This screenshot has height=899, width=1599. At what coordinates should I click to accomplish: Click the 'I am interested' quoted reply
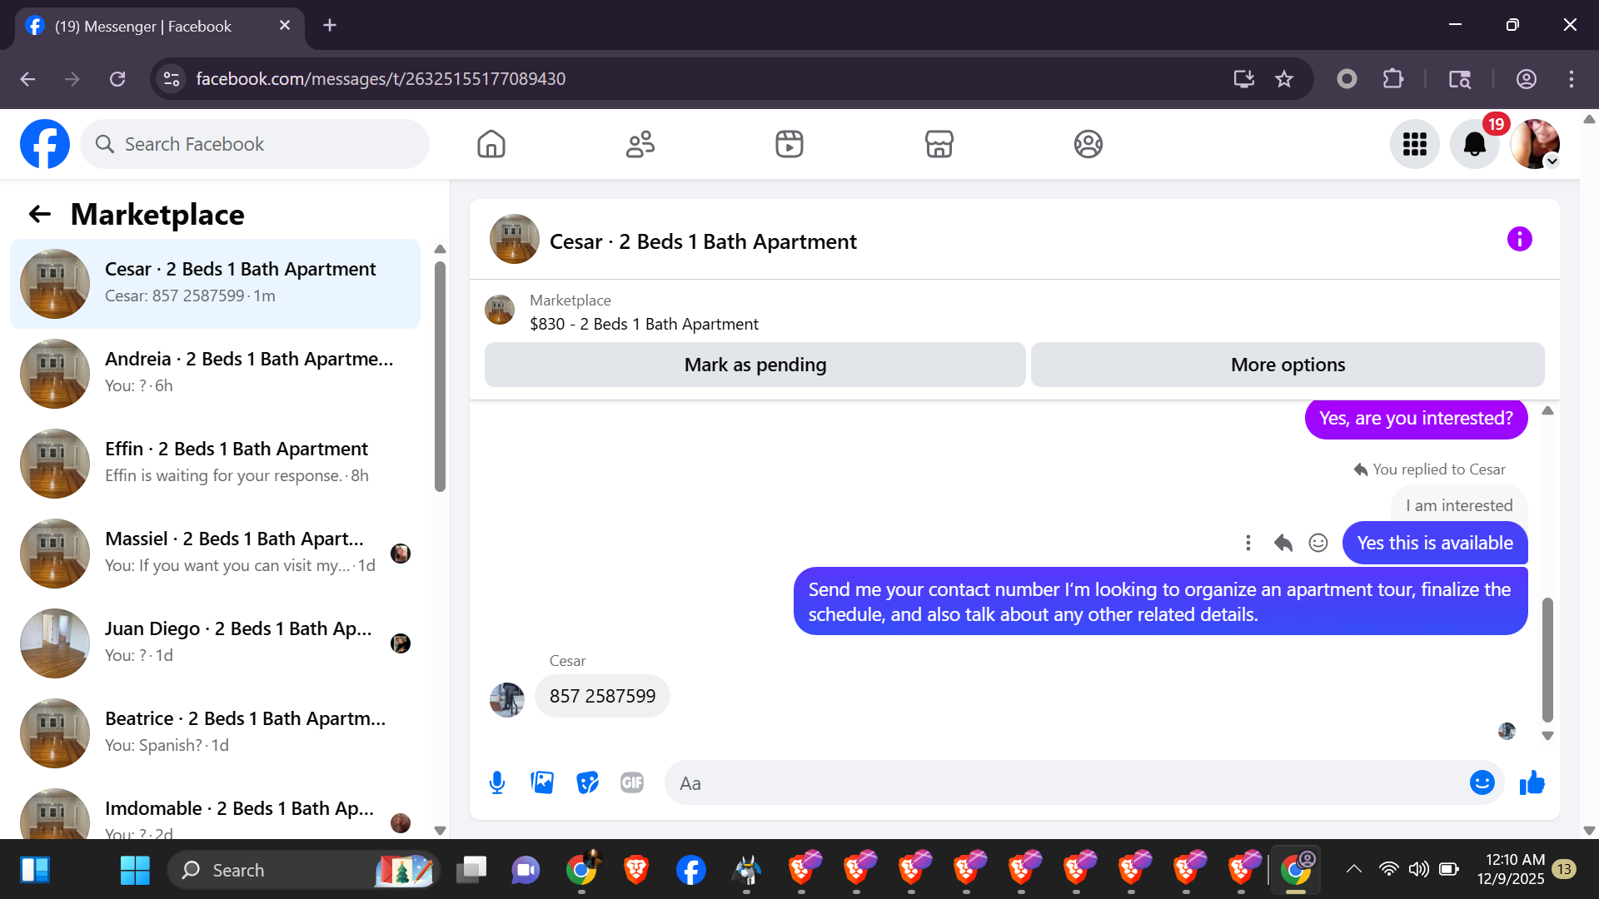1459,505
